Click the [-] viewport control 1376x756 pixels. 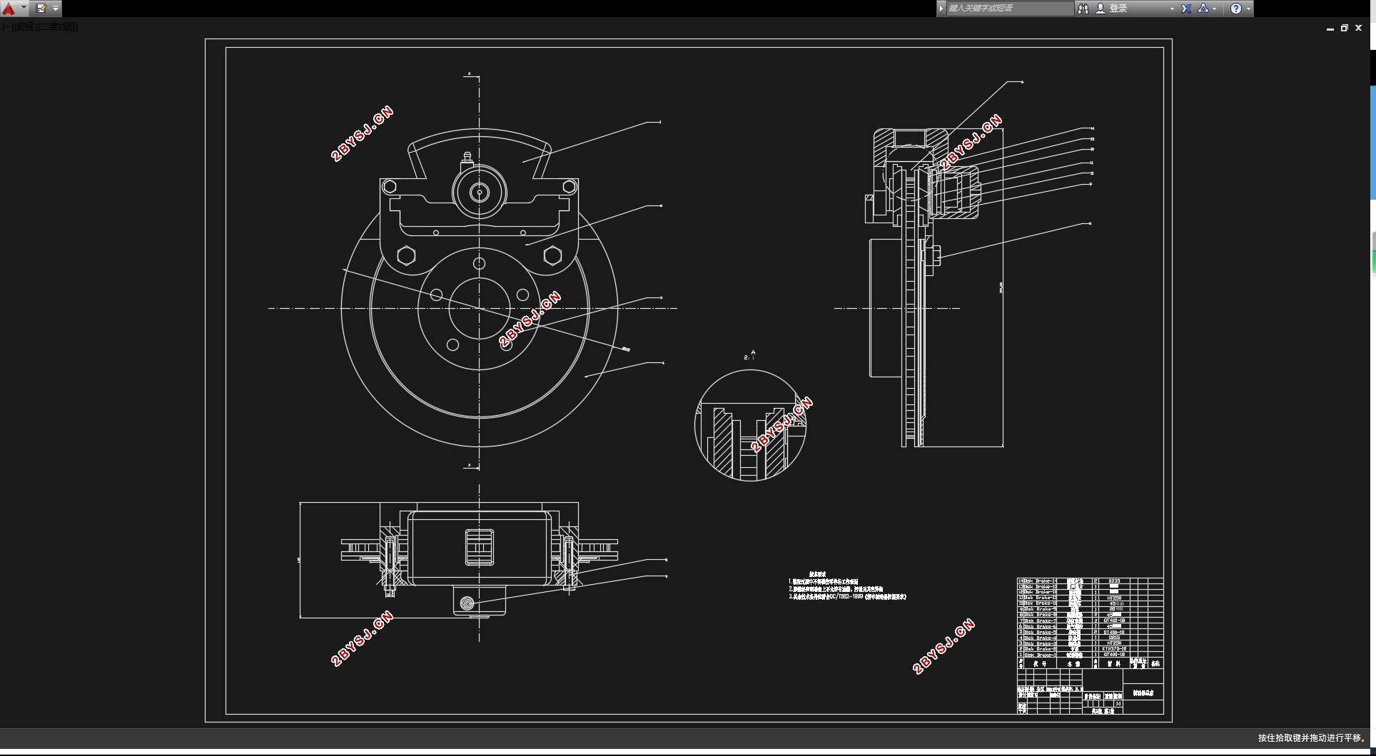point(7,27)
